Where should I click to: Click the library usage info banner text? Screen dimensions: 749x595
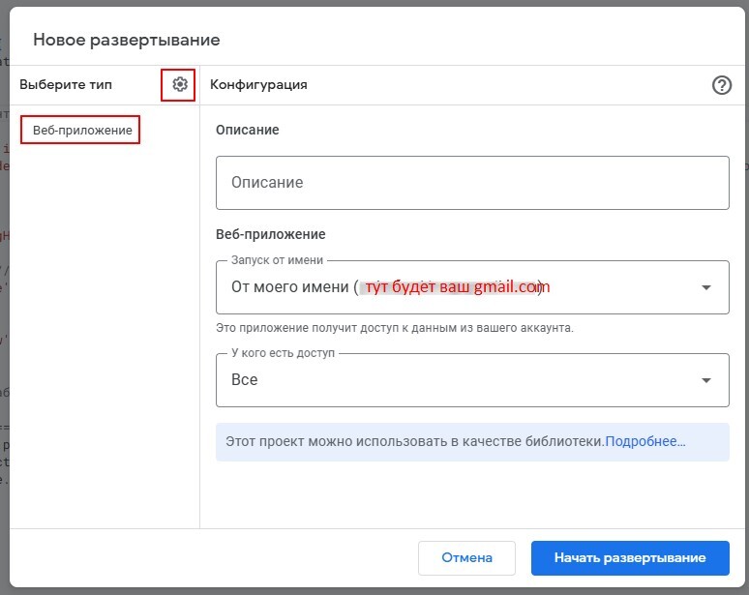415,441
